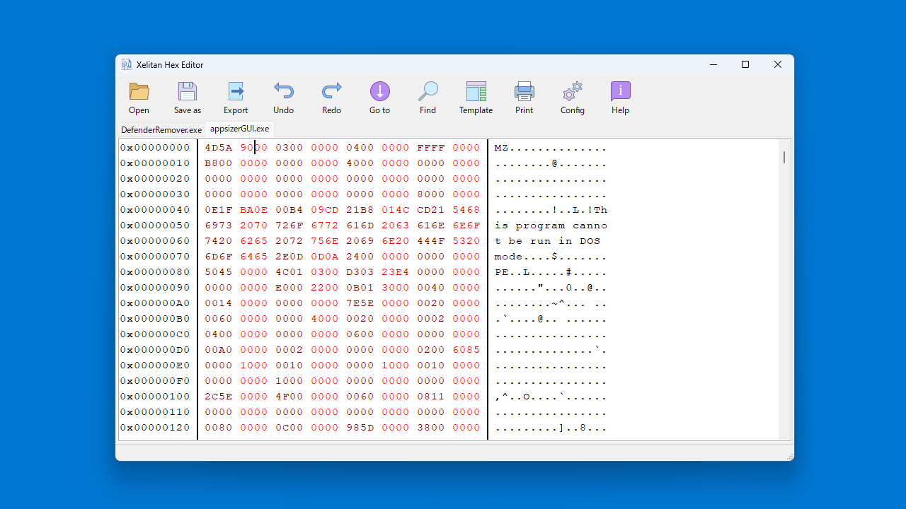Click hex bytes 985D at row 0x120
Screen dimensions: 906x509
coord(360,428)
